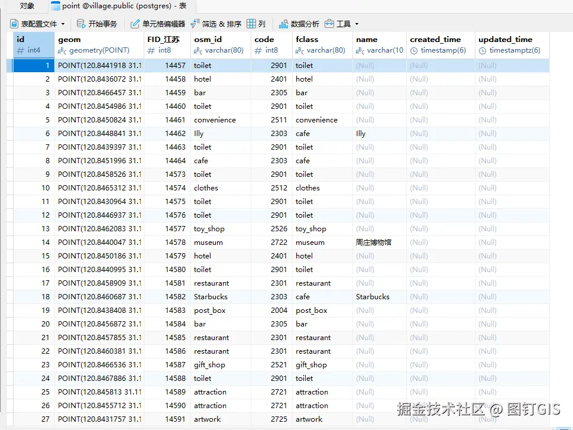Click the int8 type icon under code

[258, 50]
